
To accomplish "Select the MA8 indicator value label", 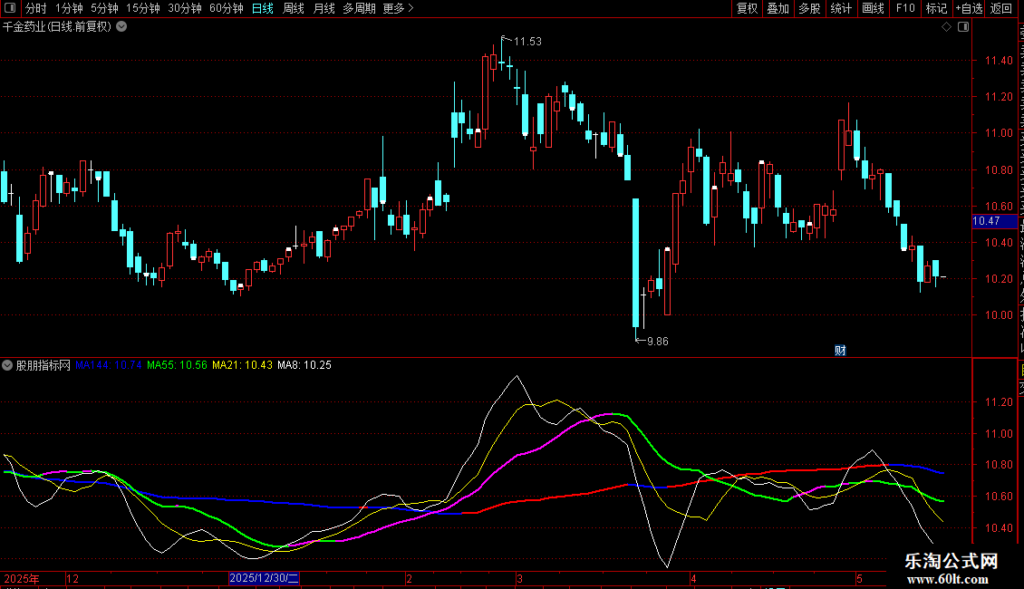I will pyautogui.click(x=304, y=365).
